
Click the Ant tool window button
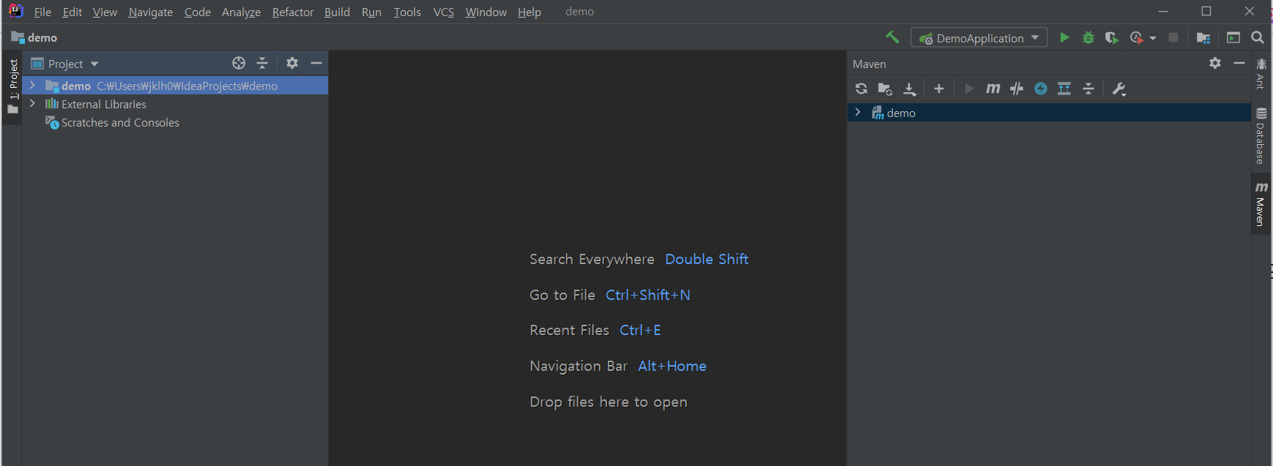point(1261,74)
